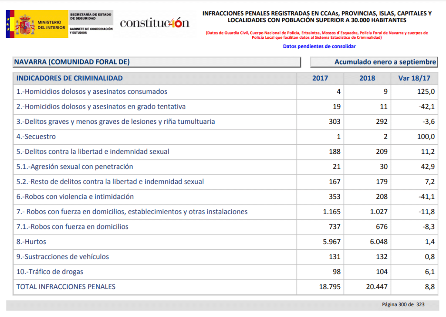Click the 125,0 variation value
This screenshot has height=317, width=446.
click(x=426, y=92)
